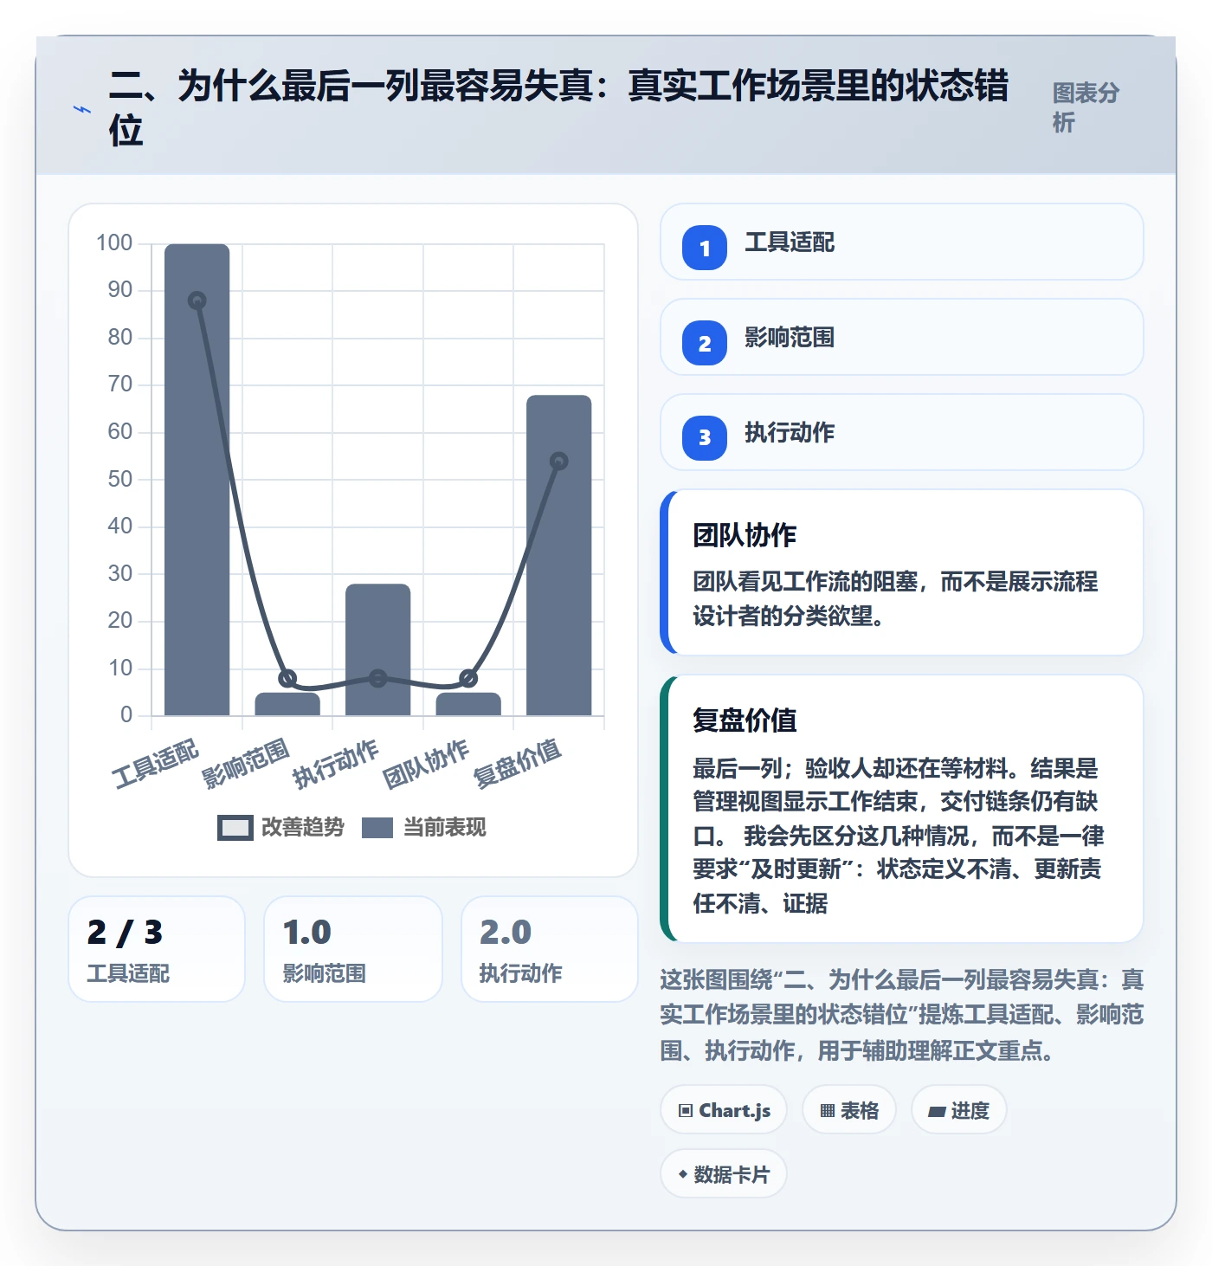Image resolution: width=1212 pixels, height=1266 pixels.
Task: Click the "2.0" stat value
Action: click(506, 933)
